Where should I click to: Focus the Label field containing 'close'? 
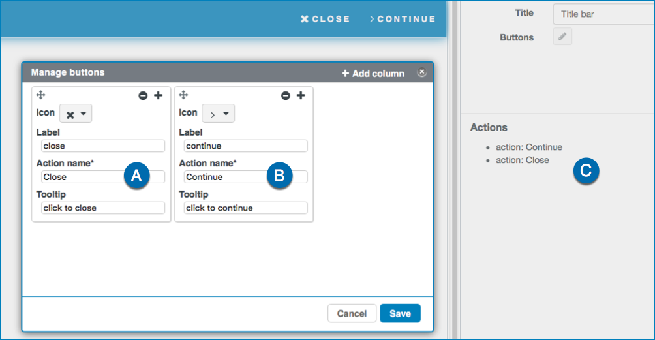[x=103, y=146]
